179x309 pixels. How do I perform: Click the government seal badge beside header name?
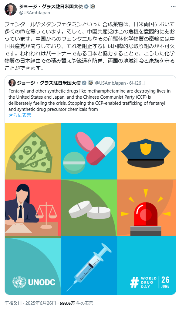(93, 6)
